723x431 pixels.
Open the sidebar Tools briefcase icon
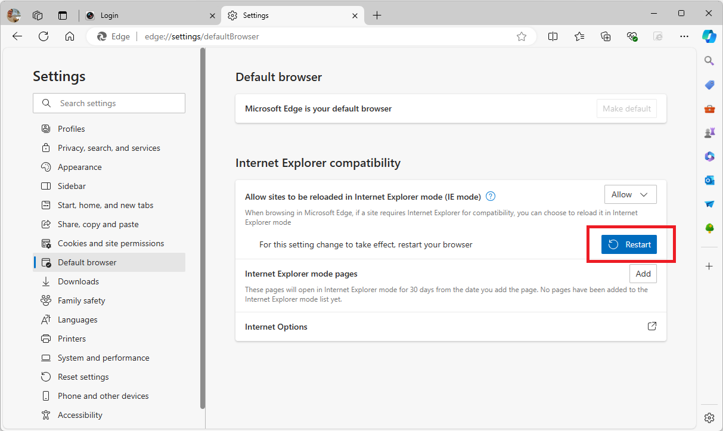pos(709,108)
